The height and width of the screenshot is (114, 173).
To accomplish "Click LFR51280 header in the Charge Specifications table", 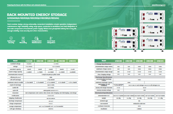I will point(150,61).
